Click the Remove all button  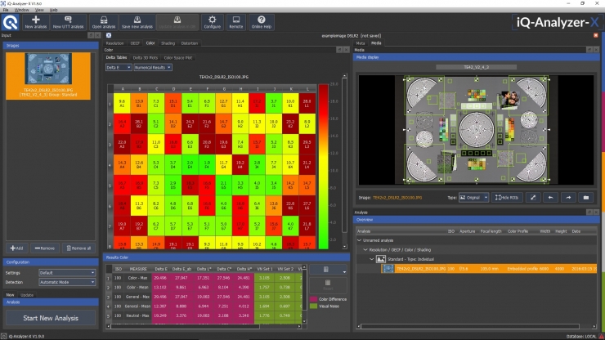click(x=78, y=248)
